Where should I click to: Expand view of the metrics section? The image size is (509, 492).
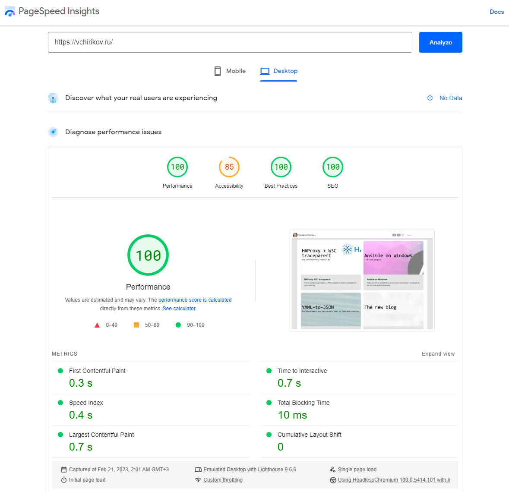[438, 354]
